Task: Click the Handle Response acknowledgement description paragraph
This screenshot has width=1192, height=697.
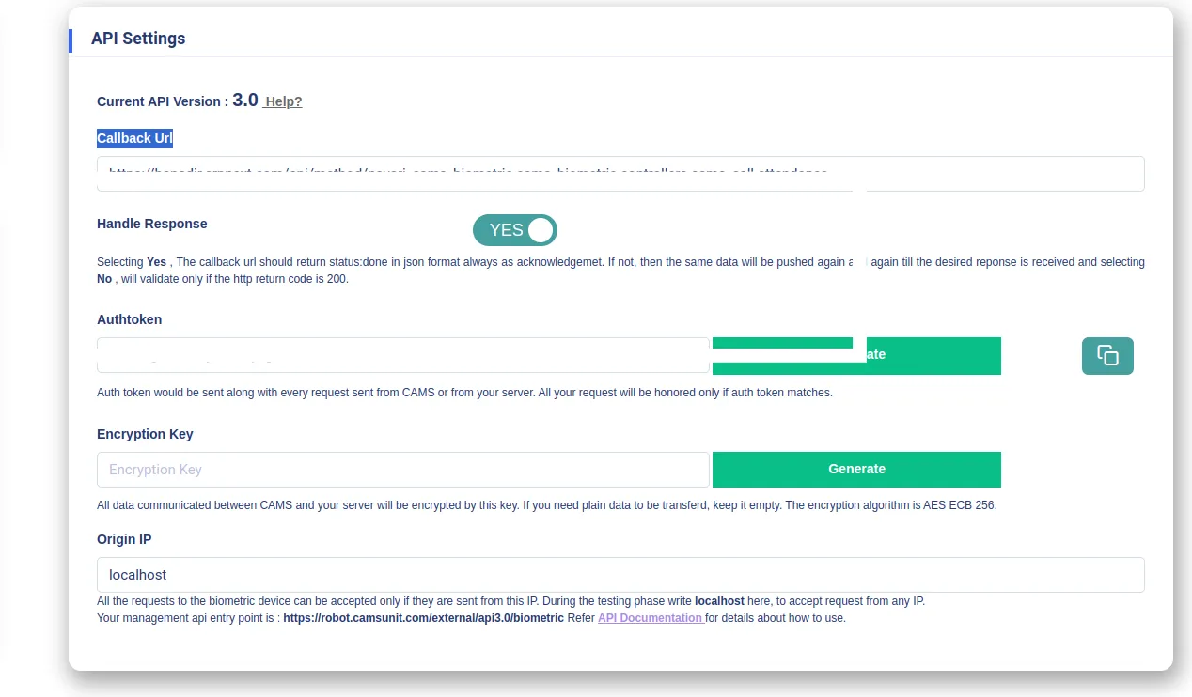Action: [x=620, y=271]
